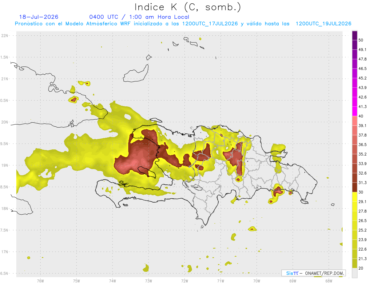Screen dimensions: 369x285
Task: Click the '71W' longitude axis label
Action: pyautogui.click(x=220, y=281)
